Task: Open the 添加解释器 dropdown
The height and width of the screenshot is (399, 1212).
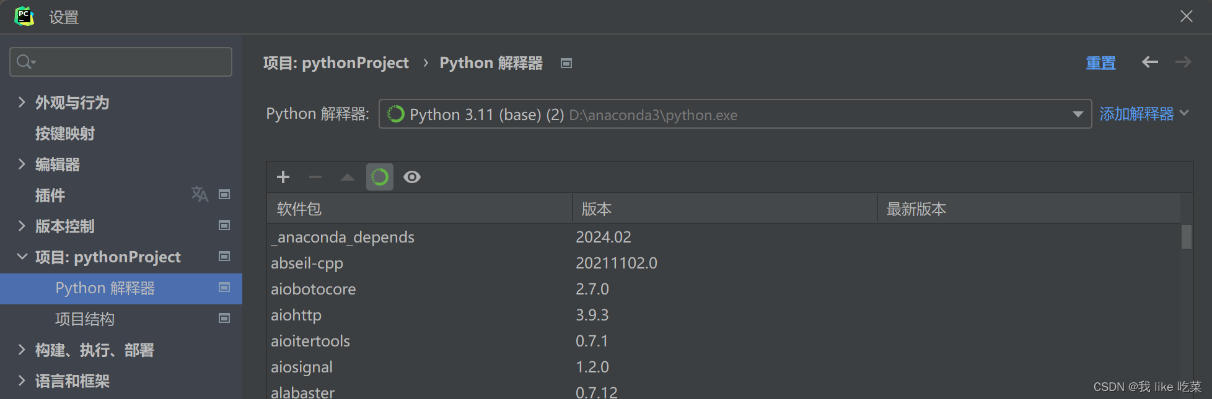Action: click(1144, 114)
